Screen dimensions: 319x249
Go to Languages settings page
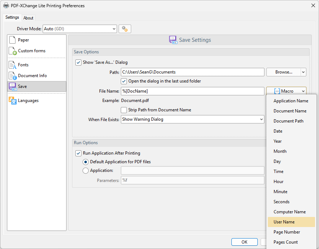(37, 101)
